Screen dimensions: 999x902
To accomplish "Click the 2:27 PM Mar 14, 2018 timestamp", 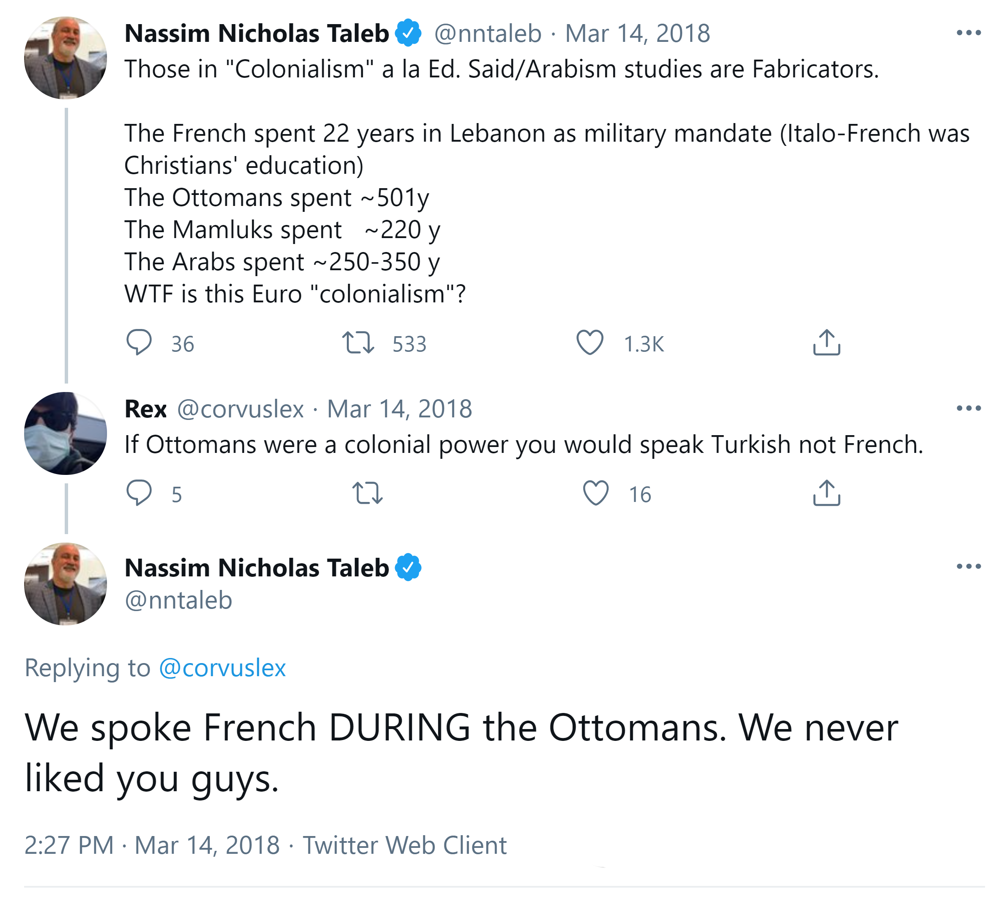I will tap(152, 845).
